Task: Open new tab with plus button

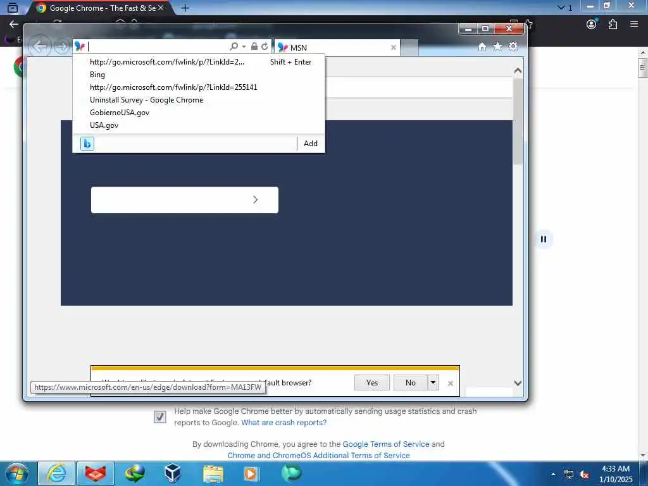Action: (185, 8)
